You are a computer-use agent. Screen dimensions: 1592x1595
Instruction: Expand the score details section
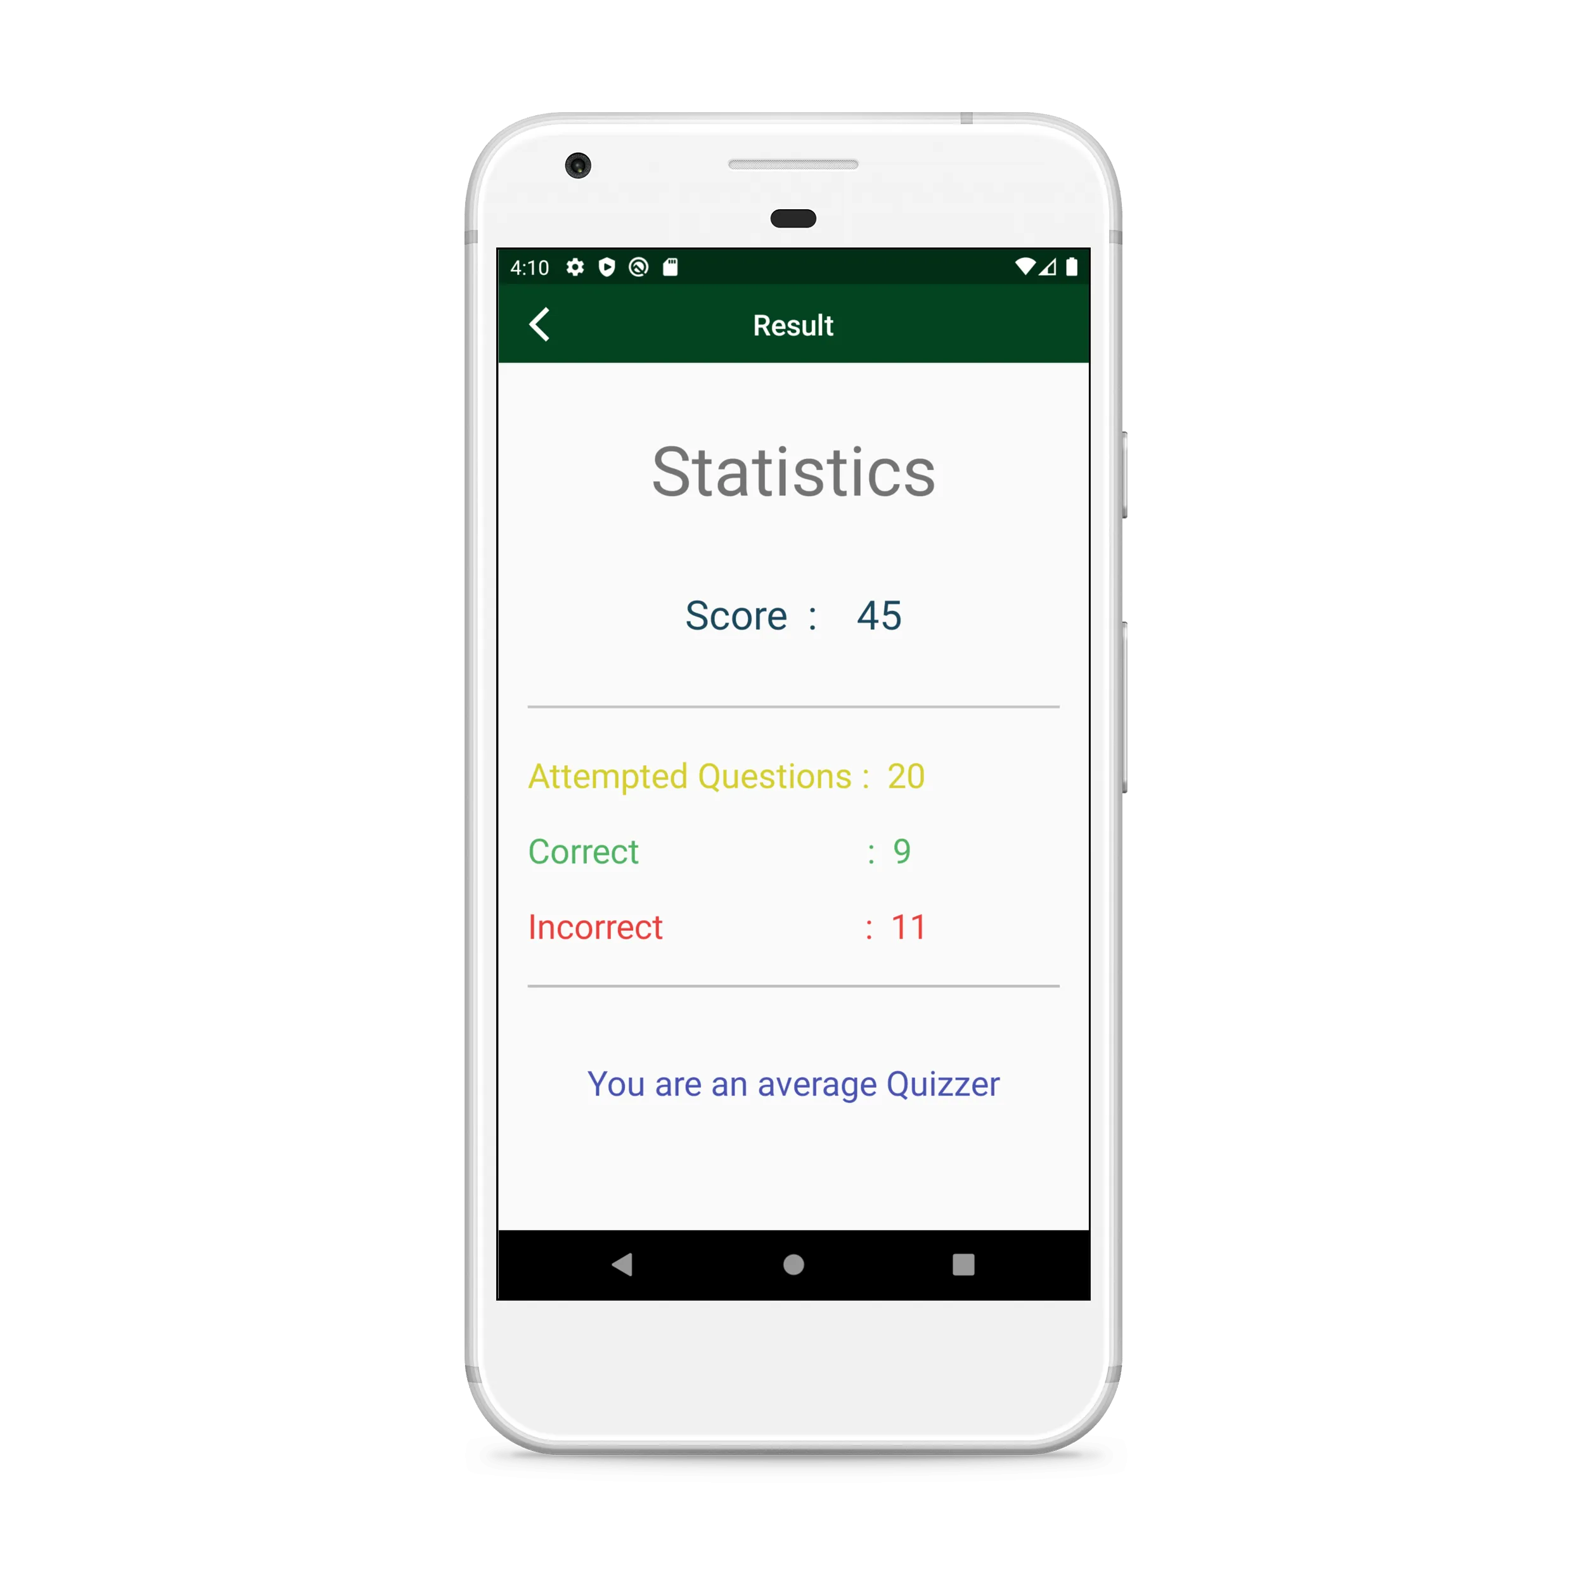point(795,614)
